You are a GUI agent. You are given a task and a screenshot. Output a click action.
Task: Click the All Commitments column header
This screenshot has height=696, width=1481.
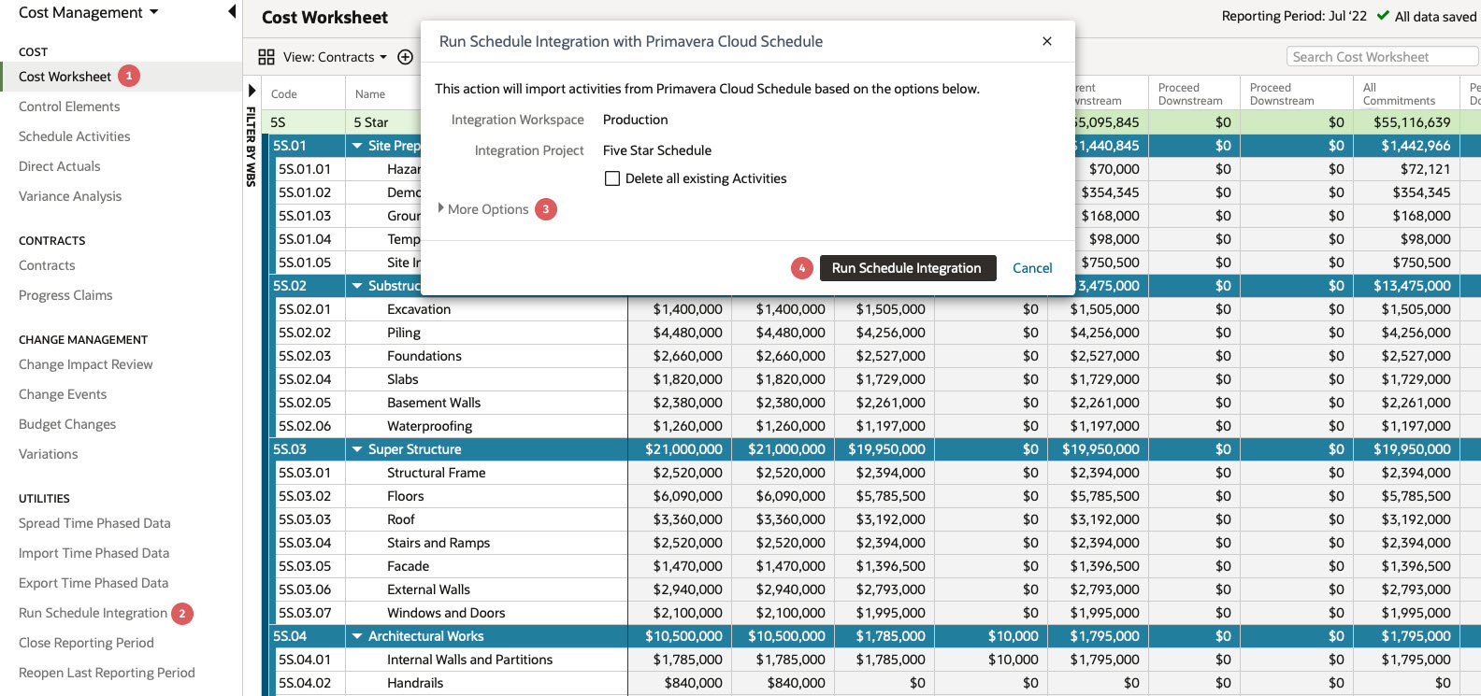pos(1399,93)
